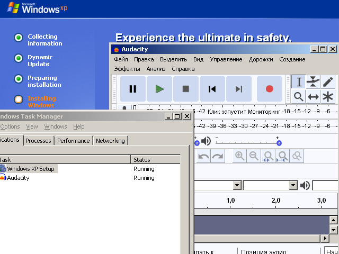Viewport: 339px width, 254px height.
Task: Open the Вид menu
Action: pos(198,59)
